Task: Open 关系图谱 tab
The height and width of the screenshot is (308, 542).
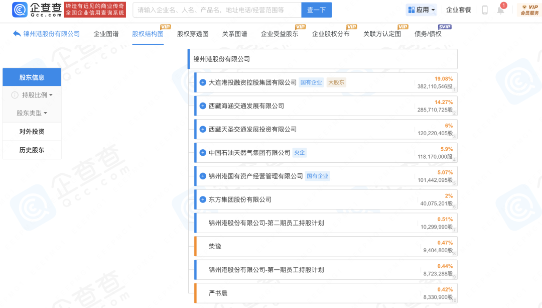Action: (x=235, y=34)
